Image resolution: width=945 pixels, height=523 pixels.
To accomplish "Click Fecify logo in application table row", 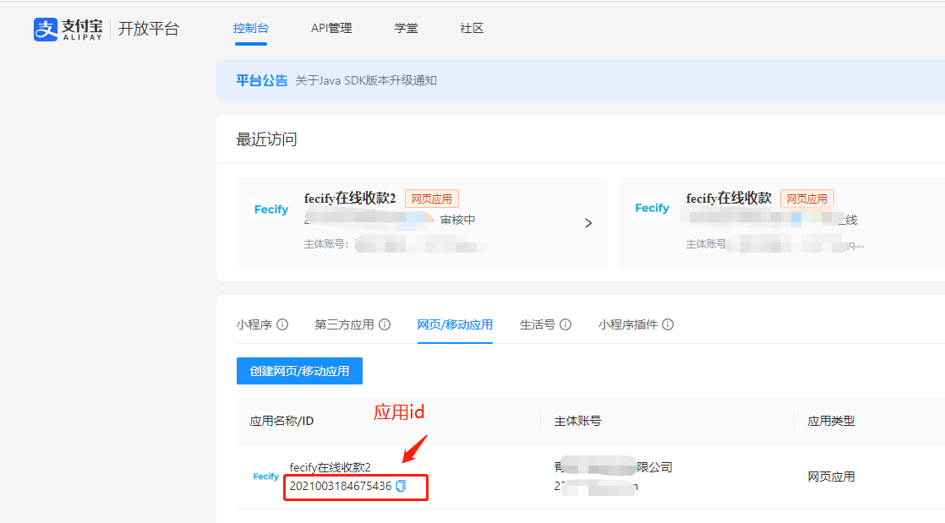I will (x=265, y=477).
